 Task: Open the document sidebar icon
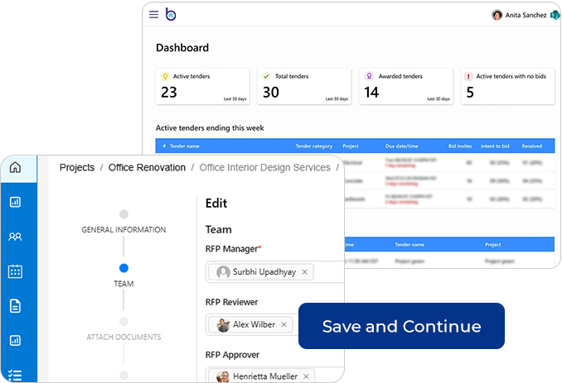[15, 306]
